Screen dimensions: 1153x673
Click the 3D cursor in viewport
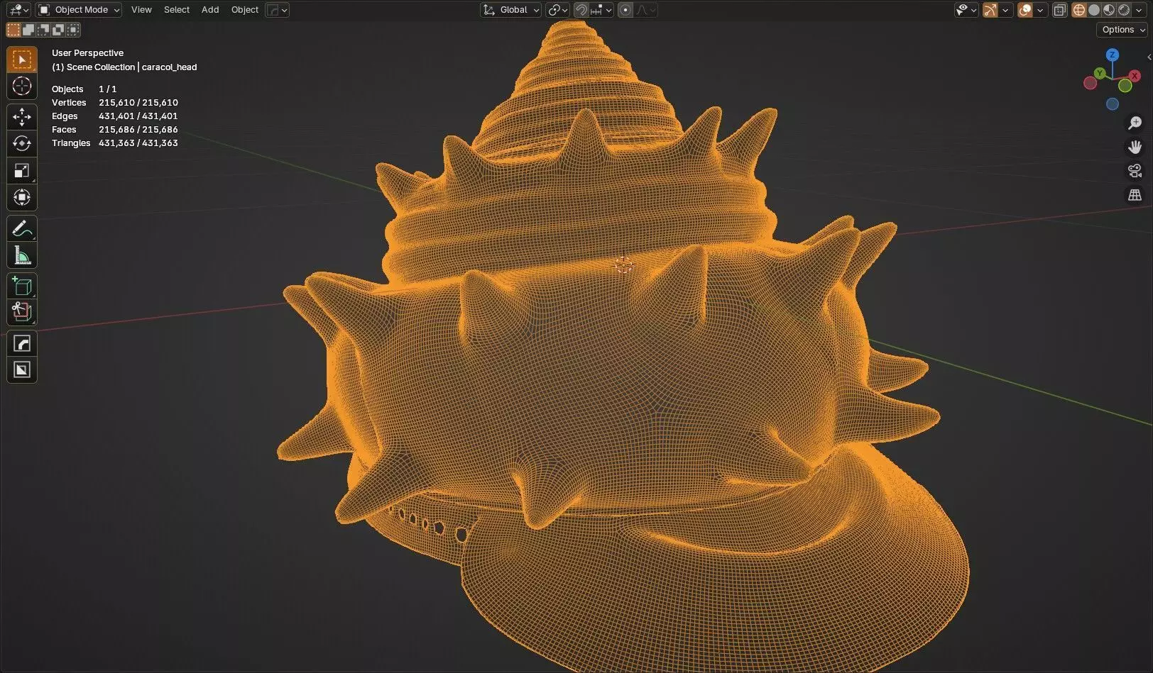tap(623, 265)
